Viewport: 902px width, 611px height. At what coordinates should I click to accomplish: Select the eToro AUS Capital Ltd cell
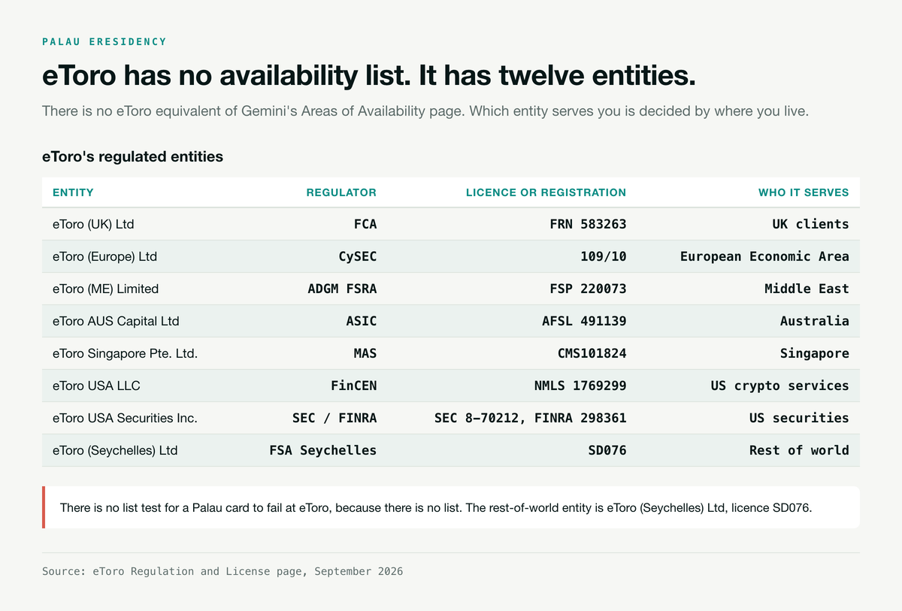click(116, 321)
